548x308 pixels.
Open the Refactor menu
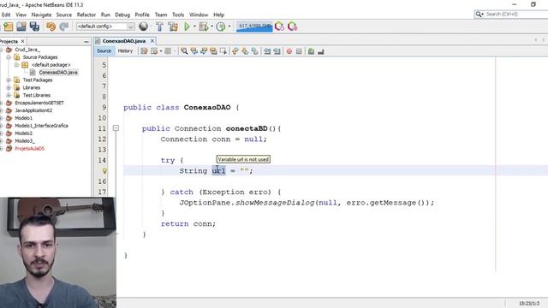click(x=86, y=15)
